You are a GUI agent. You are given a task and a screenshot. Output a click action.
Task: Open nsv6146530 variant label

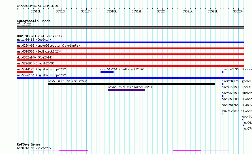pos(237,69)
